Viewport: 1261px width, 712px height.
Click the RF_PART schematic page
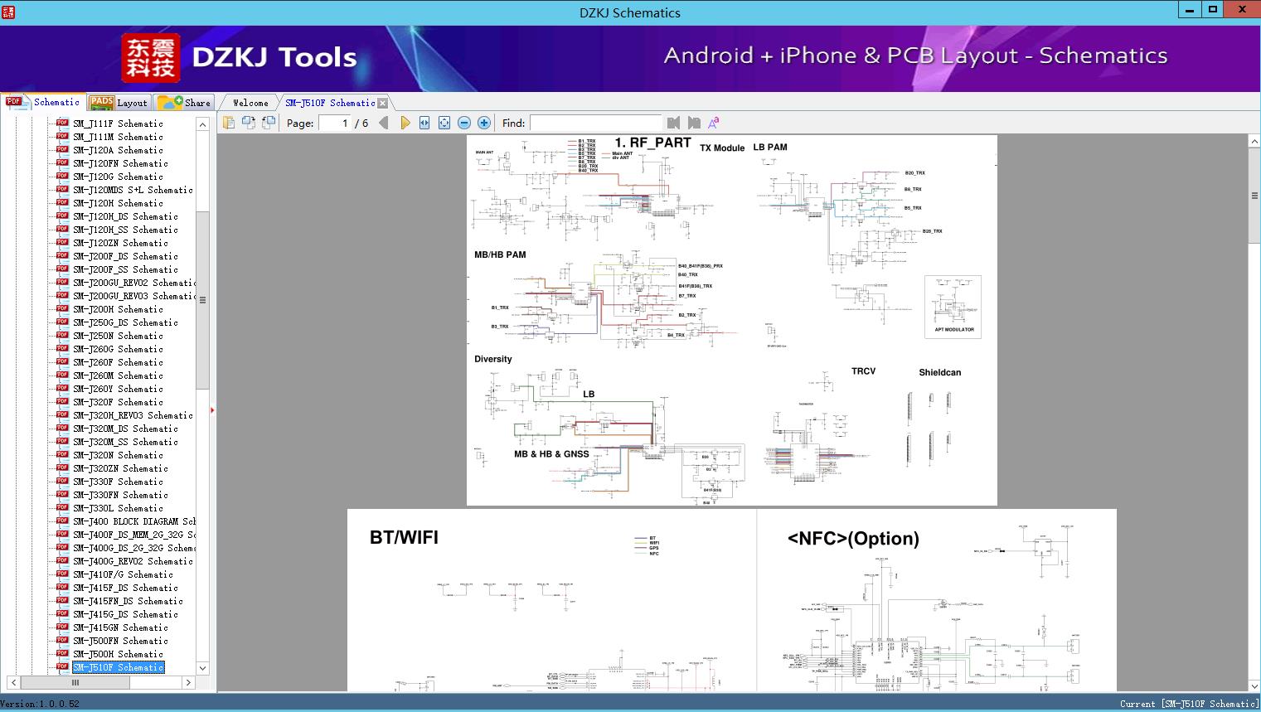pos(731,320)
